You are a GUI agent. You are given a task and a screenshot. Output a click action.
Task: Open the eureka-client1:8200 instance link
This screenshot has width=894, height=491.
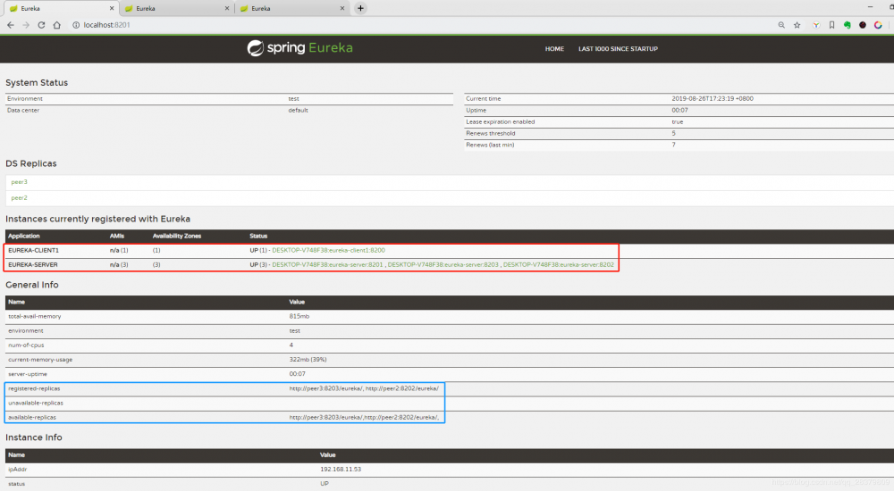click(328, 250)
